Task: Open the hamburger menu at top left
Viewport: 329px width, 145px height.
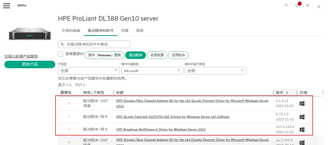Action: click(6, 6)
